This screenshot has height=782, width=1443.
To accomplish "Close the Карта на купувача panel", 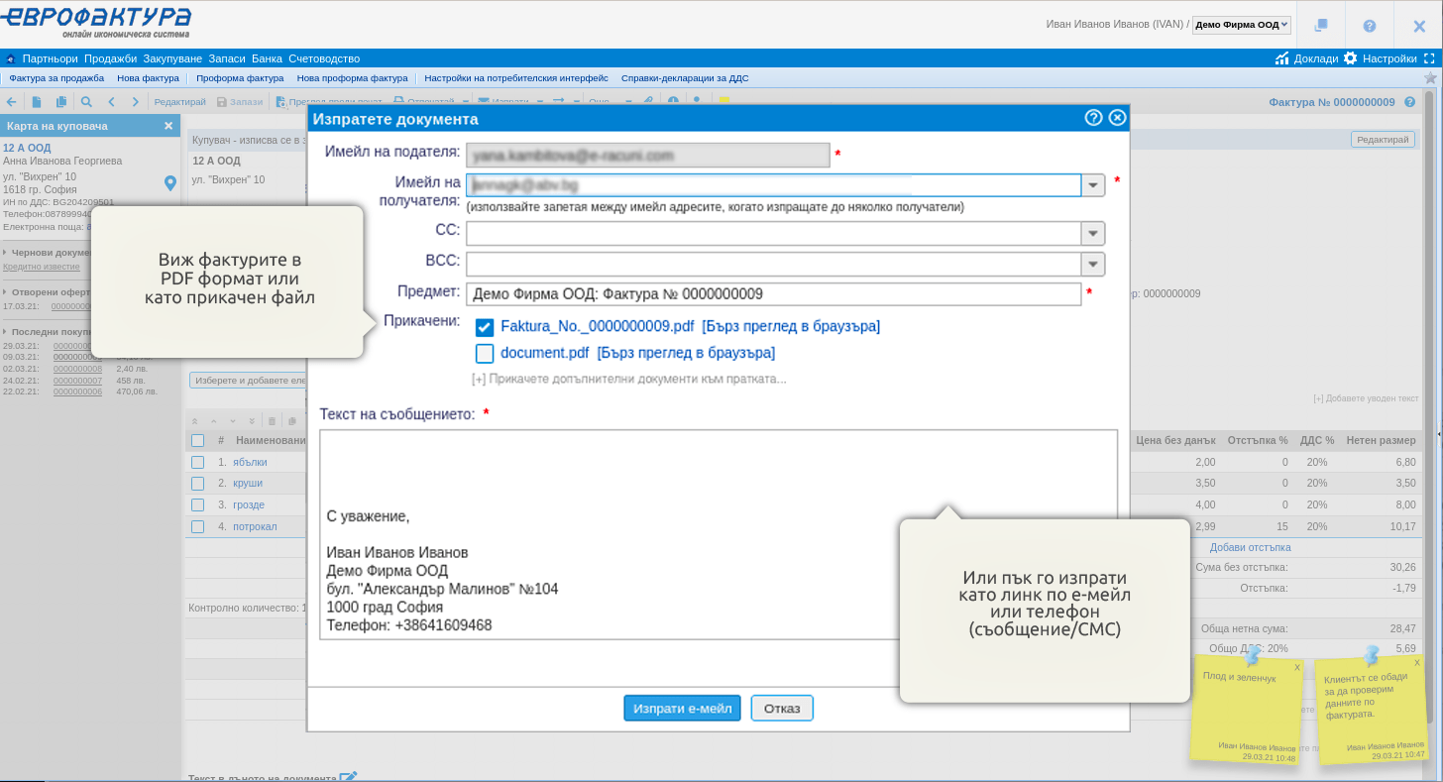I will tap(168, 126).
